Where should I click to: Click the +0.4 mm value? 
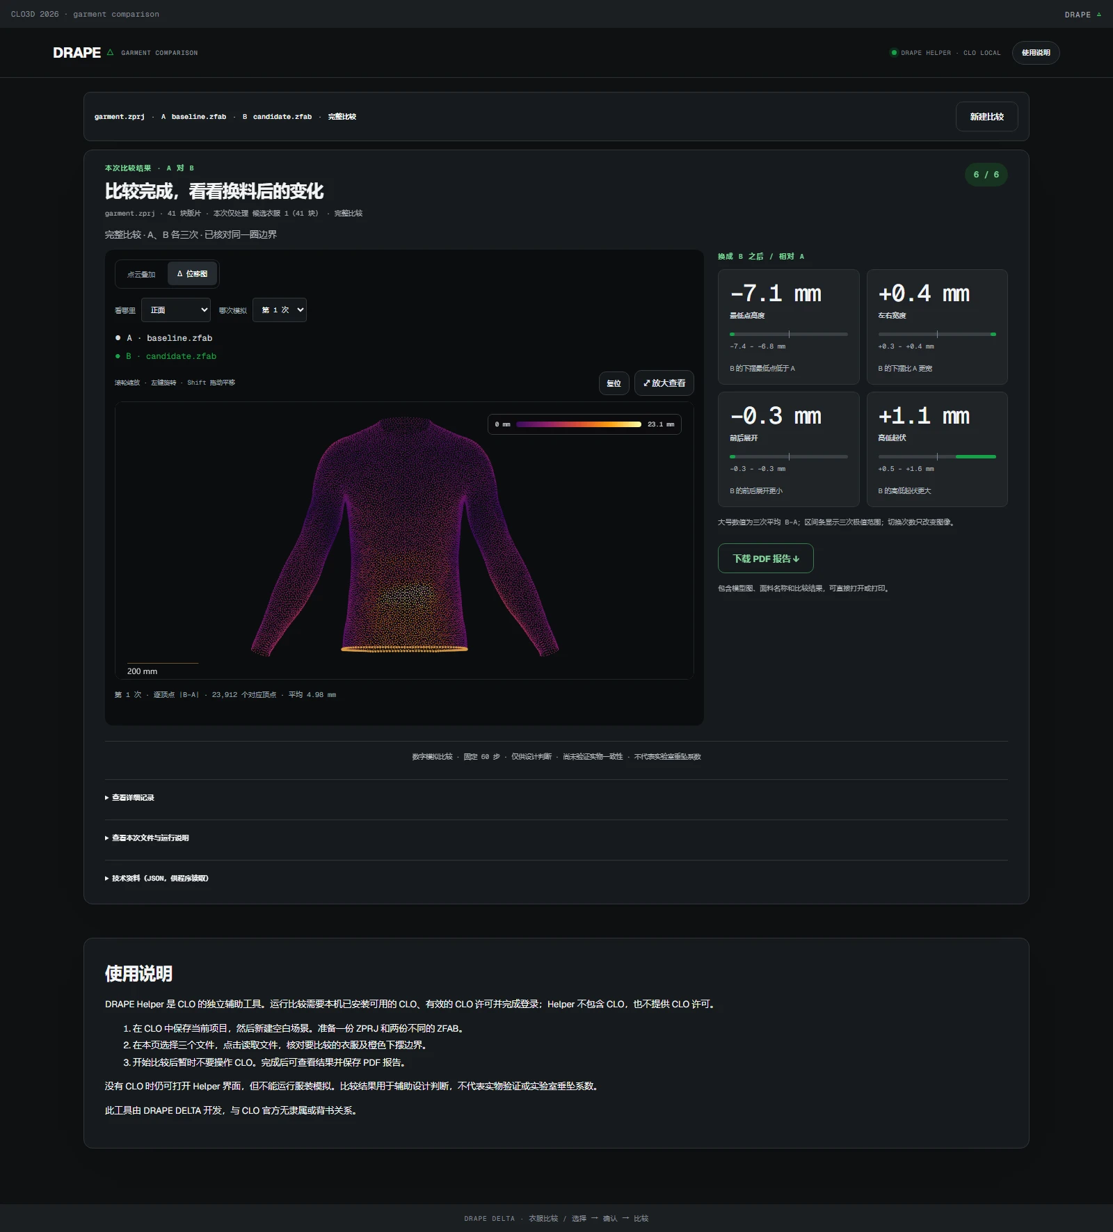click(924, 294)
